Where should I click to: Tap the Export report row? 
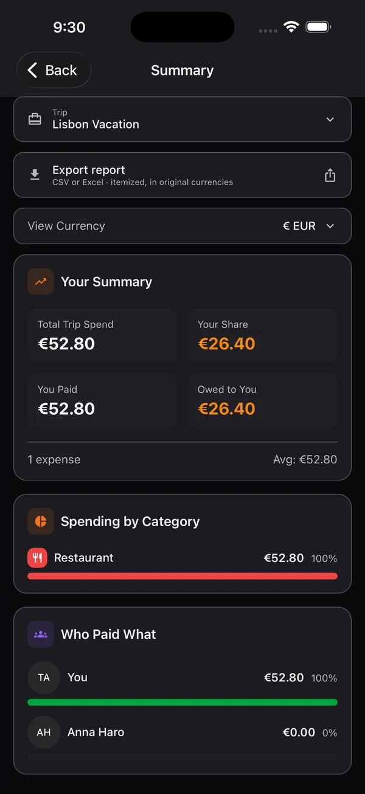click(182, 175)
